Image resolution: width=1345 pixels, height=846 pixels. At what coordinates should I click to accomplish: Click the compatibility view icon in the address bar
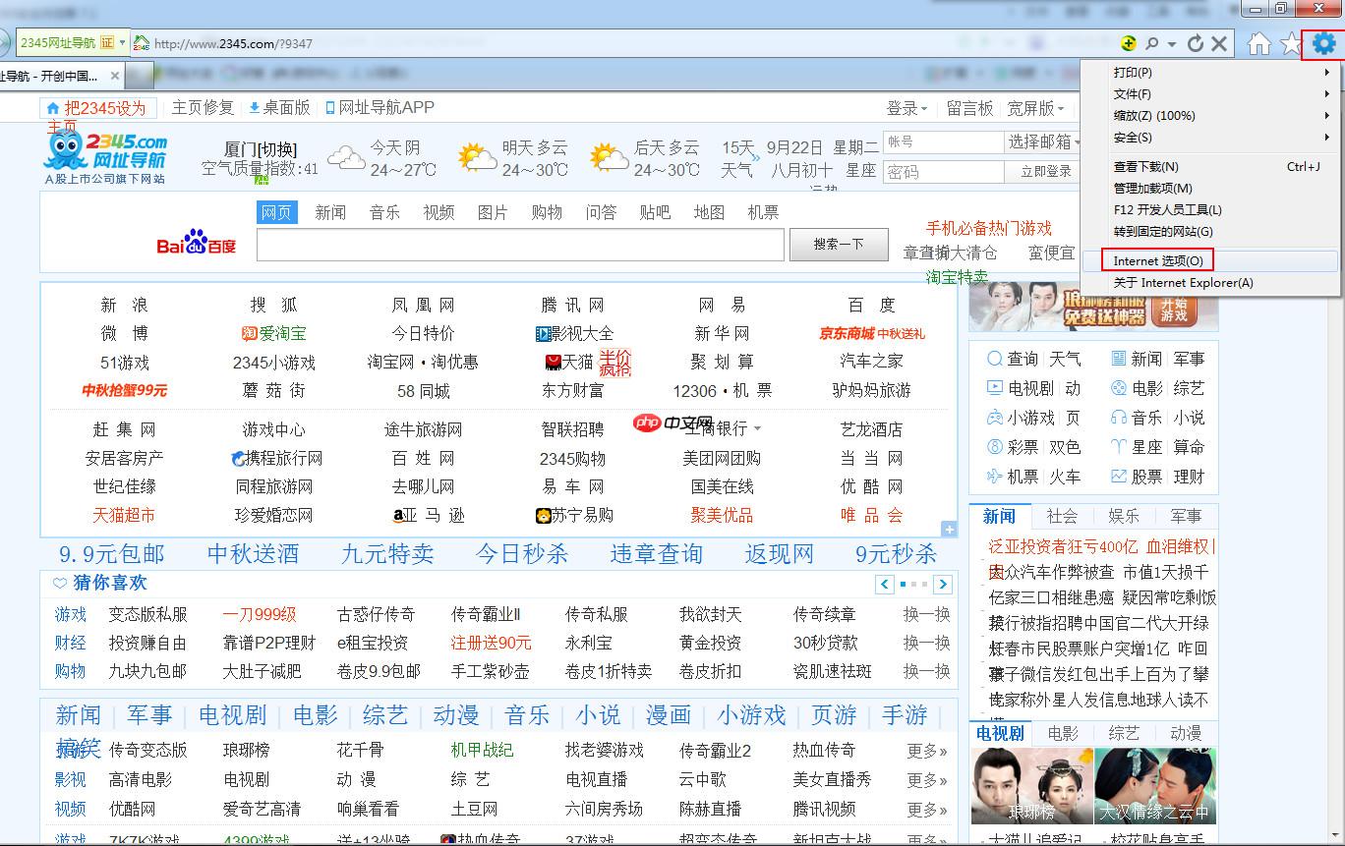click(x=1129, y=43)
